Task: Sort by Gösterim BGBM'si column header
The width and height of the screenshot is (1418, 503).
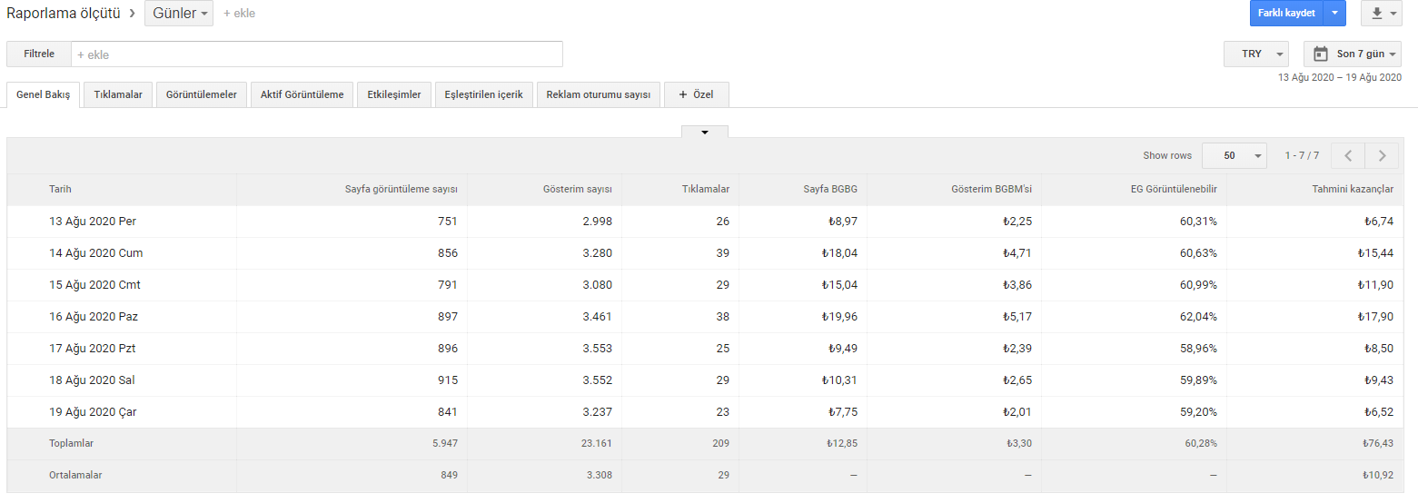Action: [x=991, y=189]
